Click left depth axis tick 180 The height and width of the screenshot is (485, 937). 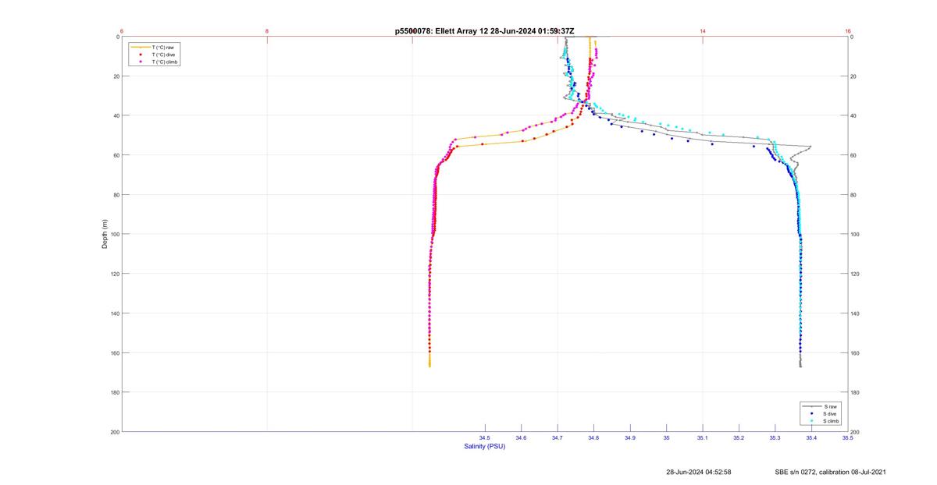115,392
